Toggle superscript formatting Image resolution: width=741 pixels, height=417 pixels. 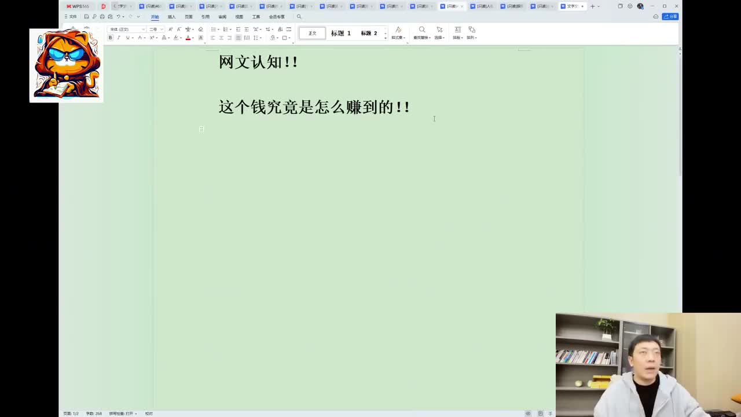(152, 38)
